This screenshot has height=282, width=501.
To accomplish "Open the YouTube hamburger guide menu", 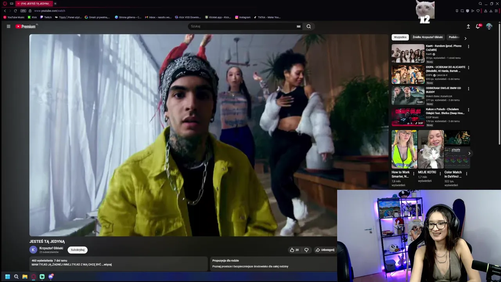I will pos(8,26).
